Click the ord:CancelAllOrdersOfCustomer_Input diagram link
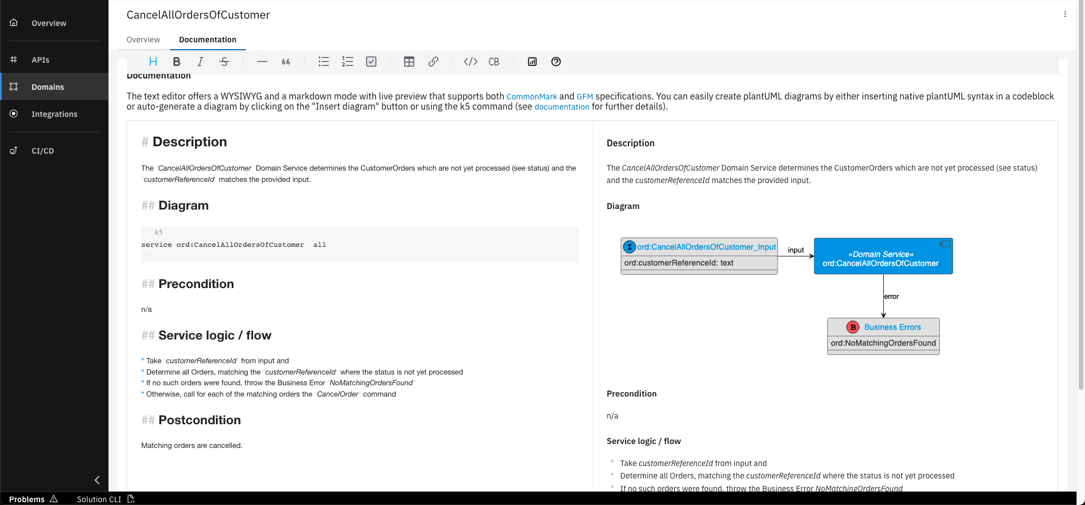This screenshot has height=505, width=1085. (x=706, y=247)
